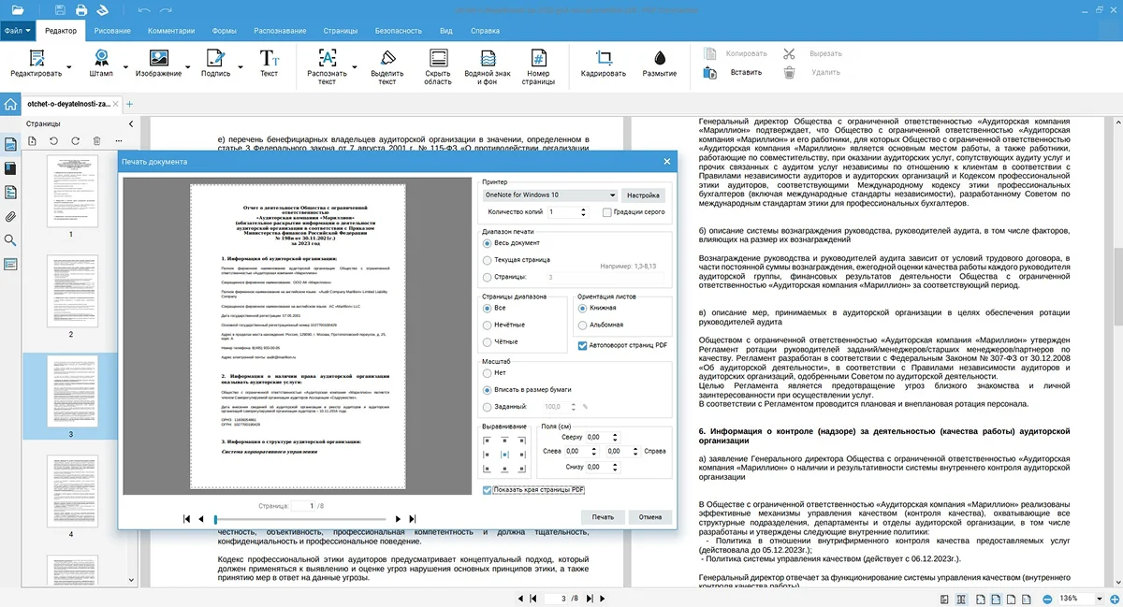Select Весь документ radio button
Screen dimensions: 1123x607
point(487,243)
